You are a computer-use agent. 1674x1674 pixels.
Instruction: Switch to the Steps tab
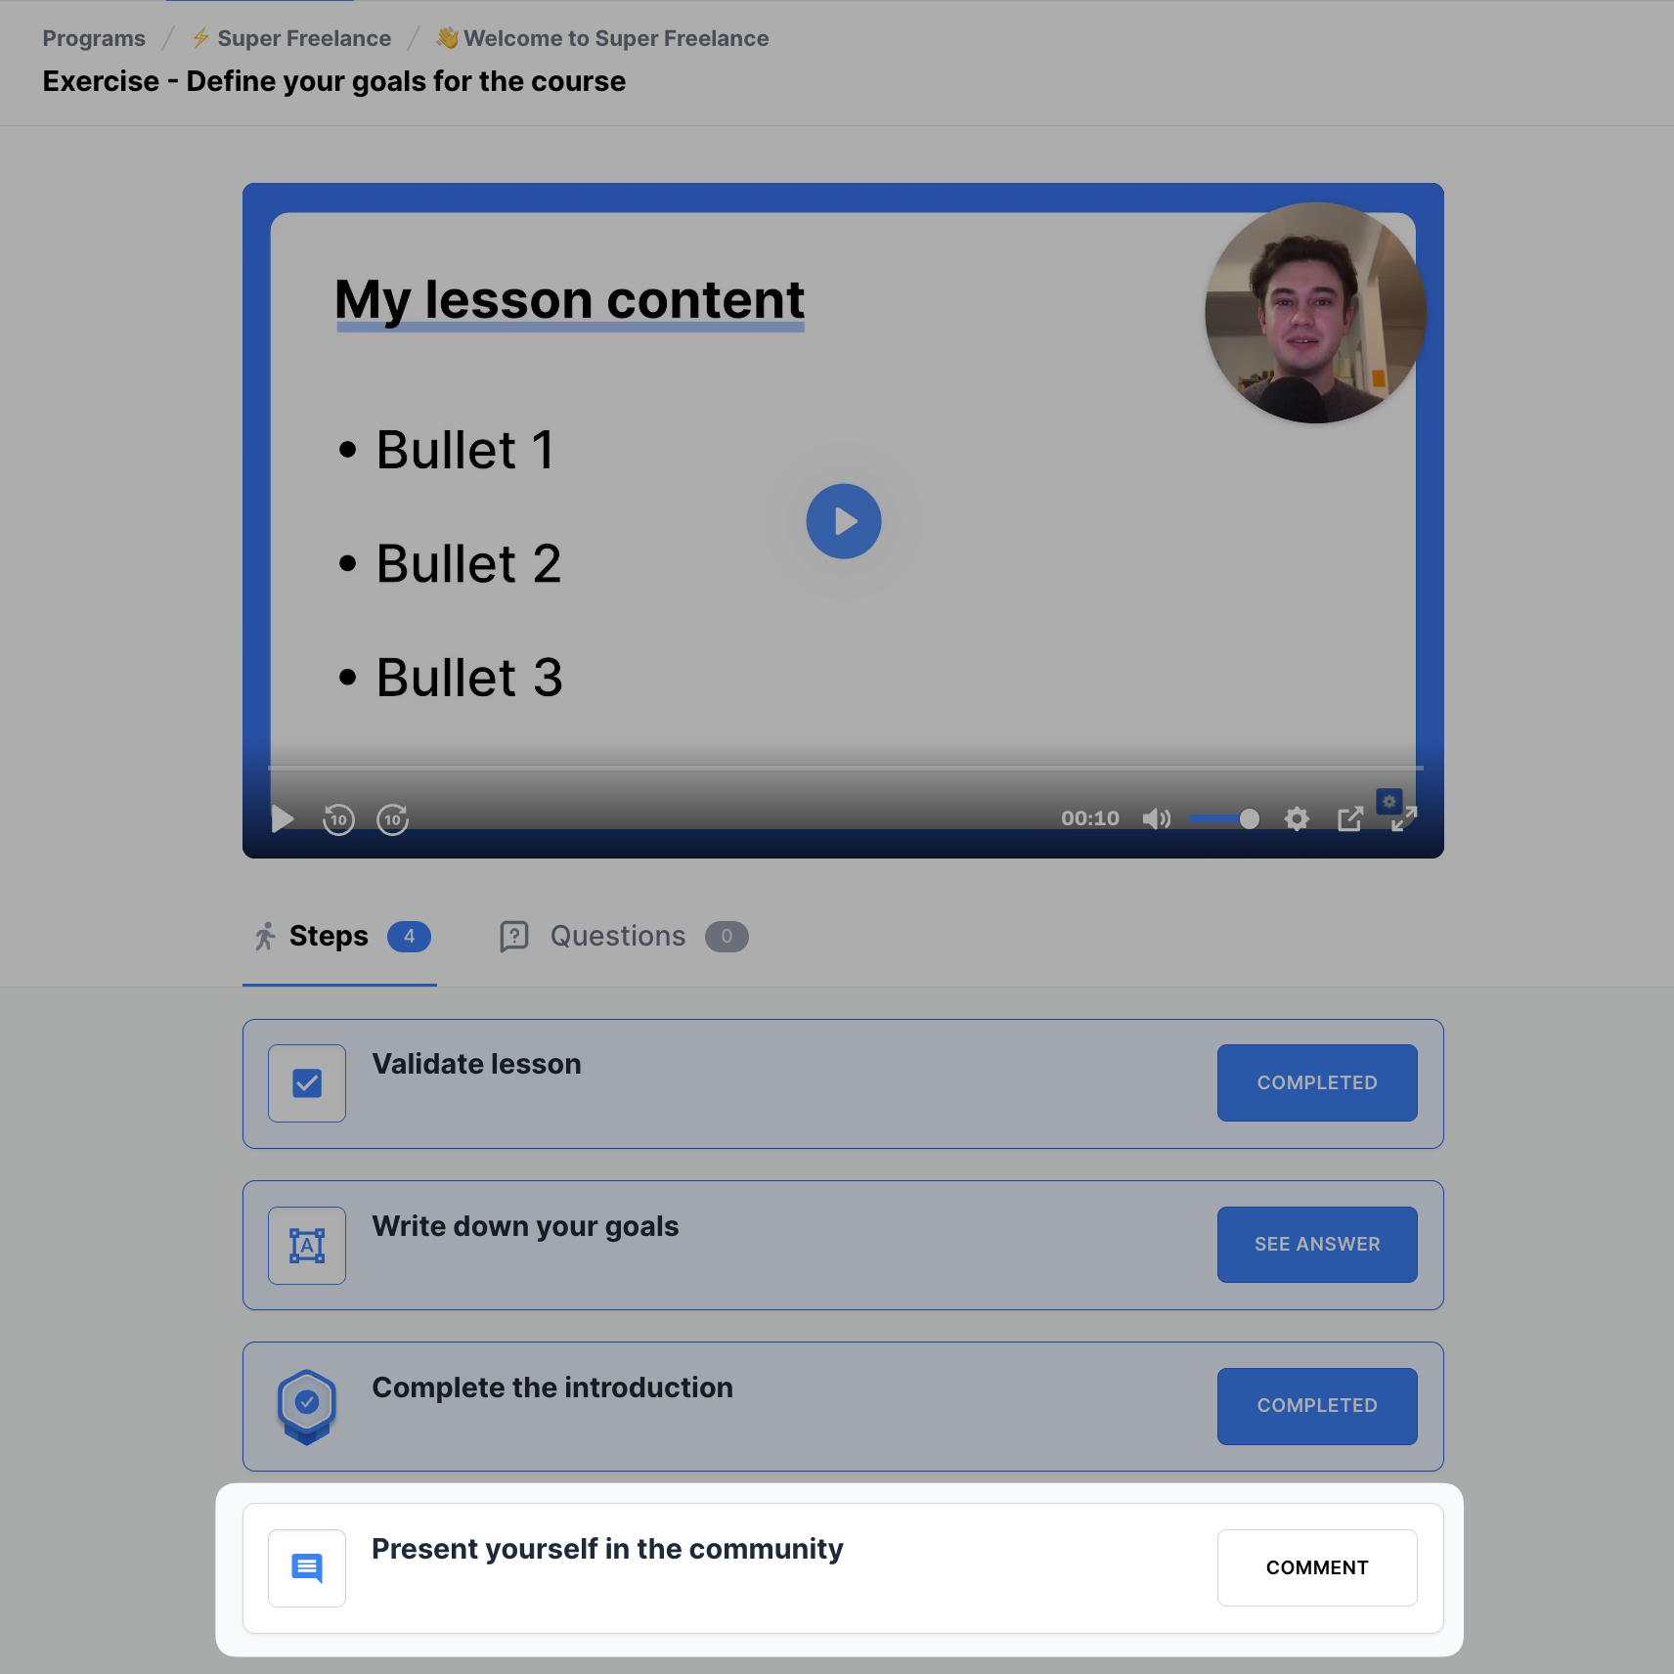pos(339,937)
